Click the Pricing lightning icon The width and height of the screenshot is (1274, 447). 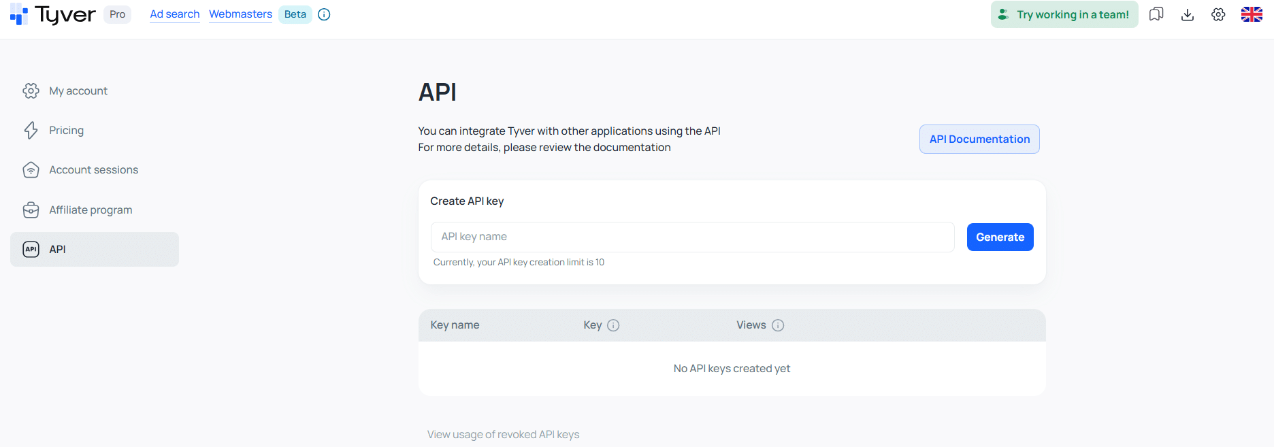point(31,130)
